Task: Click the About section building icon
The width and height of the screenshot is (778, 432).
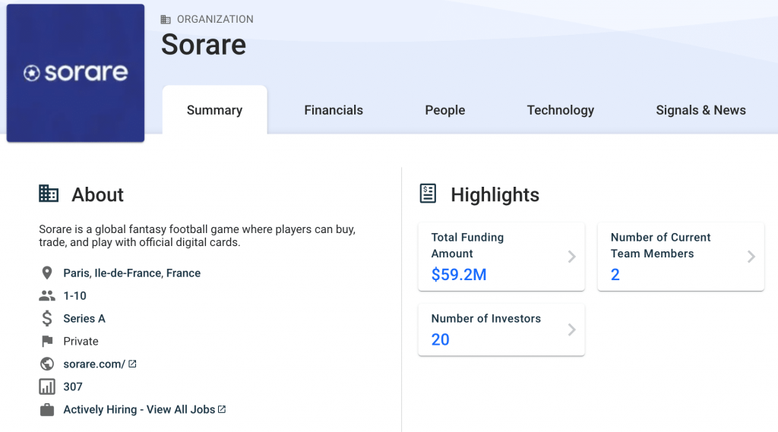Action: click(x=49, y=194)
